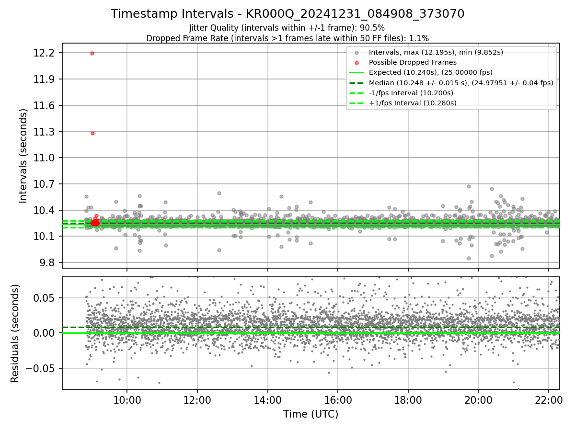Screen dimensions: 575x431
Task: Click the 'Time (UTC)' x-axis label
Action: tap(310, 414)
